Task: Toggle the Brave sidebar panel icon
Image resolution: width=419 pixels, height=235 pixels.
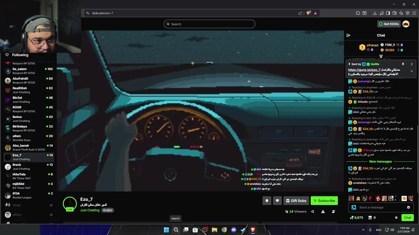Action: (x=388, y=13)
